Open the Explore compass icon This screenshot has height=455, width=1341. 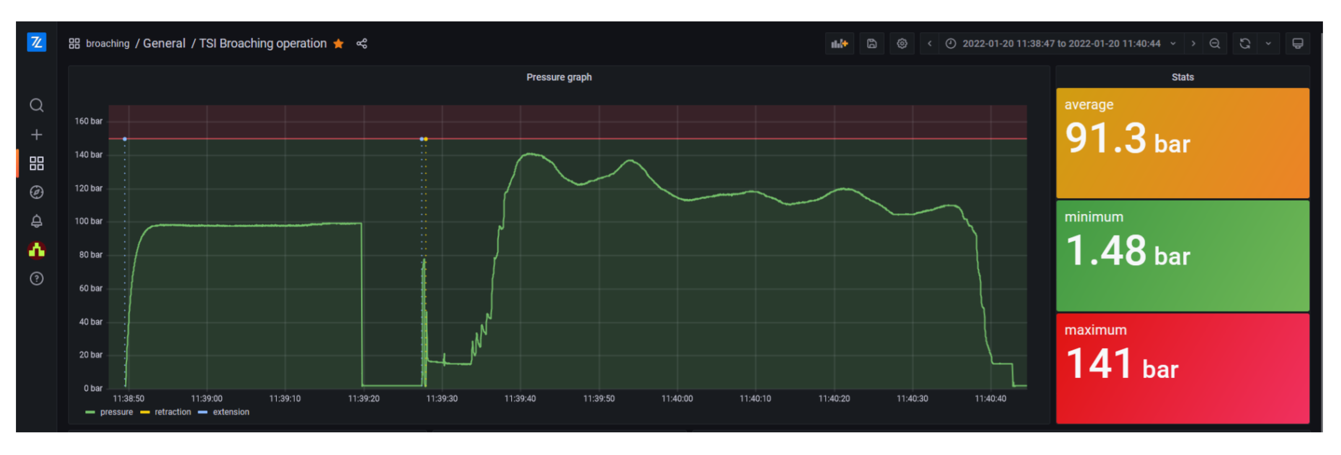coord(37,192)
